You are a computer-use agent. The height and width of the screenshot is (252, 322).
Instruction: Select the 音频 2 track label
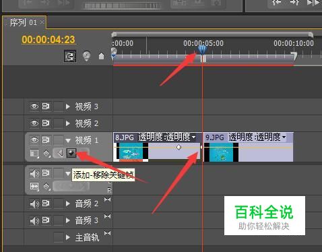pyautogui.click(x=87, y=204)
